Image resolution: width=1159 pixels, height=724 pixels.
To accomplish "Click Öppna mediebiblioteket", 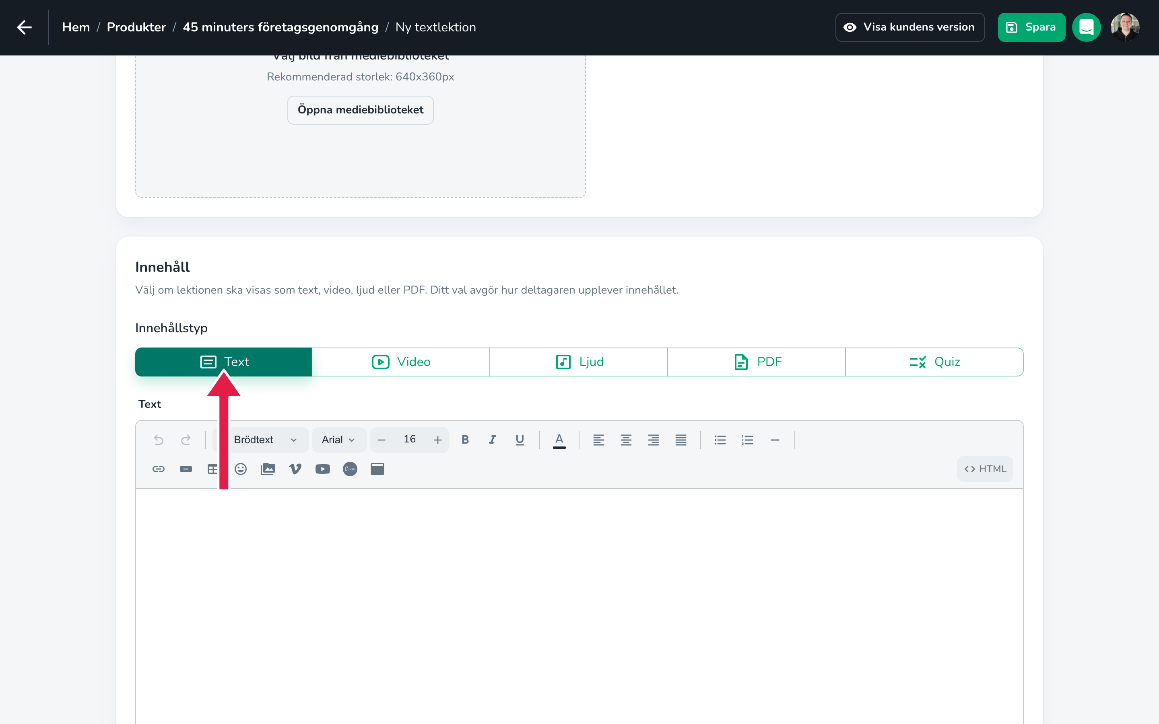I will [x=360, y=110].
